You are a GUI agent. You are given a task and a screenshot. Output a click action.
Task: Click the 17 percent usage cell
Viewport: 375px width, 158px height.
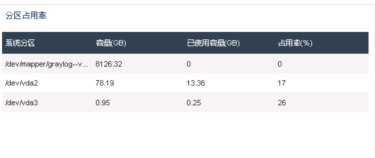tap(282, 83)
